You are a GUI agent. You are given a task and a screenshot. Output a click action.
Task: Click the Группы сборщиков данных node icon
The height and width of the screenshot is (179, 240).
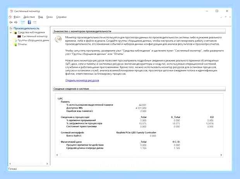point(15,41)
